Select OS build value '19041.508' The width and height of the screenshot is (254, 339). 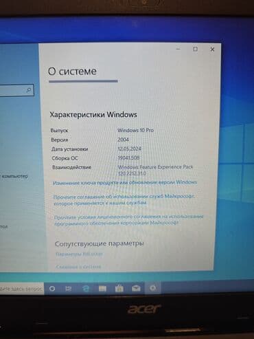coord(128,157)
